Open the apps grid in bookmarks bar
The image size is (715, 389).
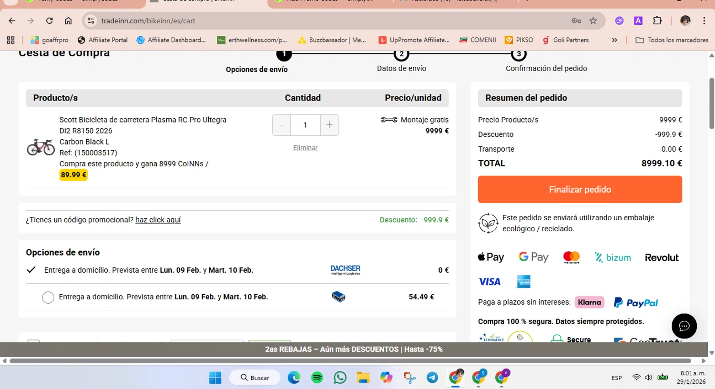coord(11,40)
